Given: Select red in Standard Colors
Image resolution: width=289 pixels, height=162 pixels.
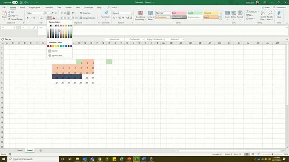Looking at the screenshot, I should [x=51, y=46].
